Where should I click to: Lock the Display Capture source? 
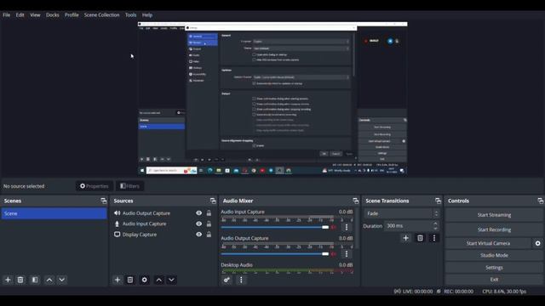209,235
